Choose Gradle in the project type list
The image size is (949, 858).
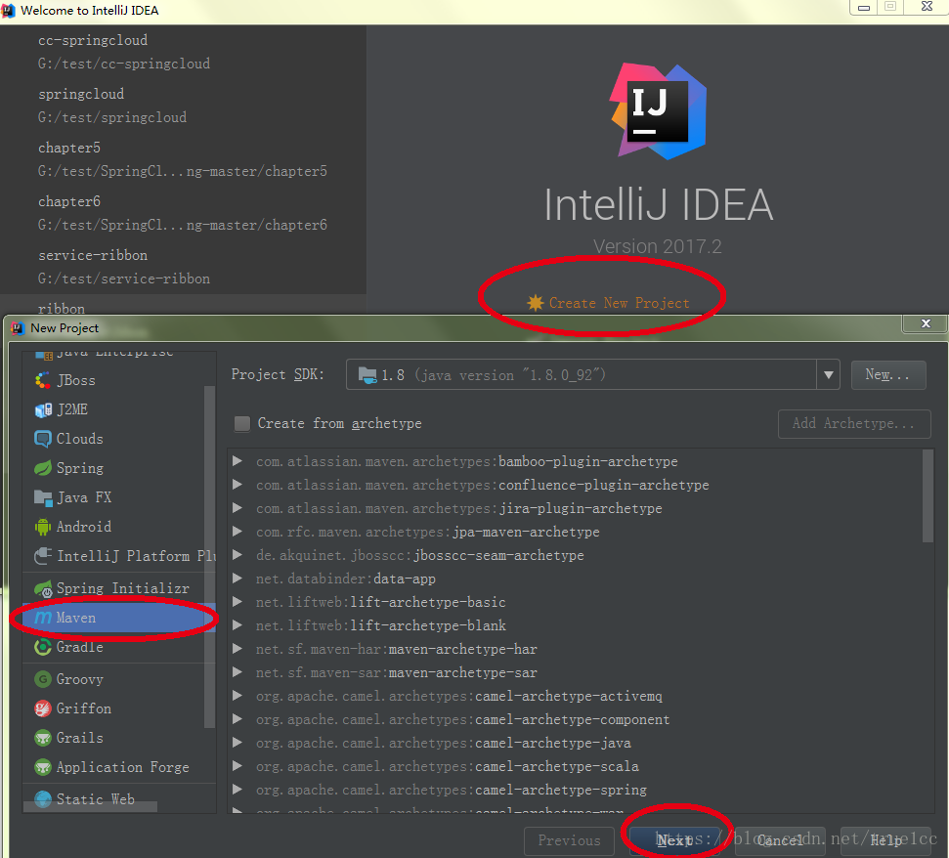pos(118,647)
